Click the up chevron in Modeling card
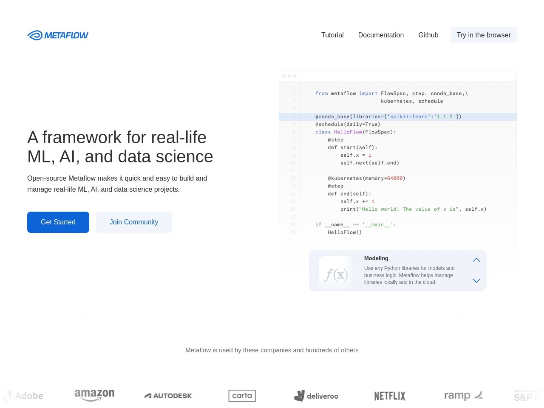 476,260
